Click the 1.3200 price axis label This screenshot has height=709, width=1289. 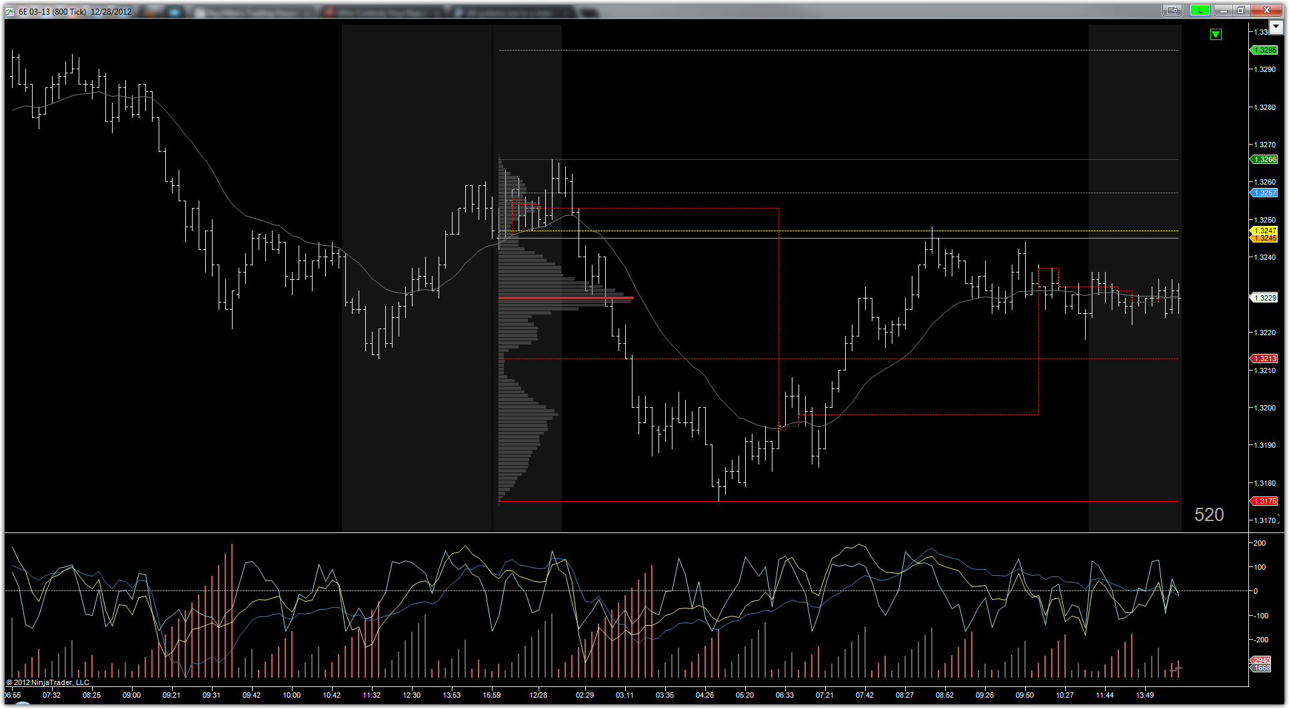coord(1265,408)
